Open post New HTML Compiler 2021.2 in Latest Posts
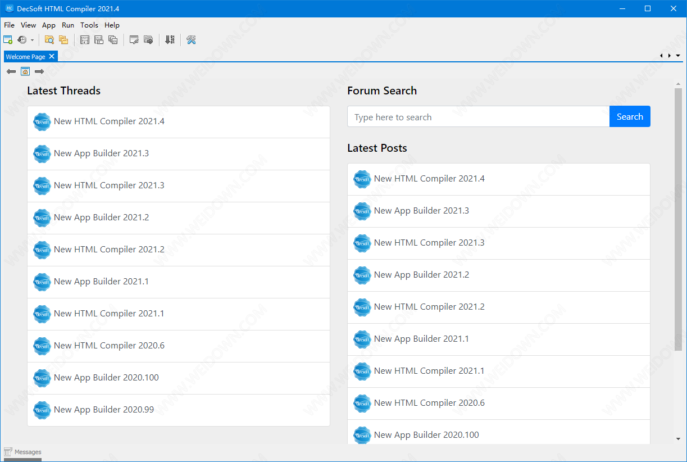687x462 pixels. click(x=499, y=307)
